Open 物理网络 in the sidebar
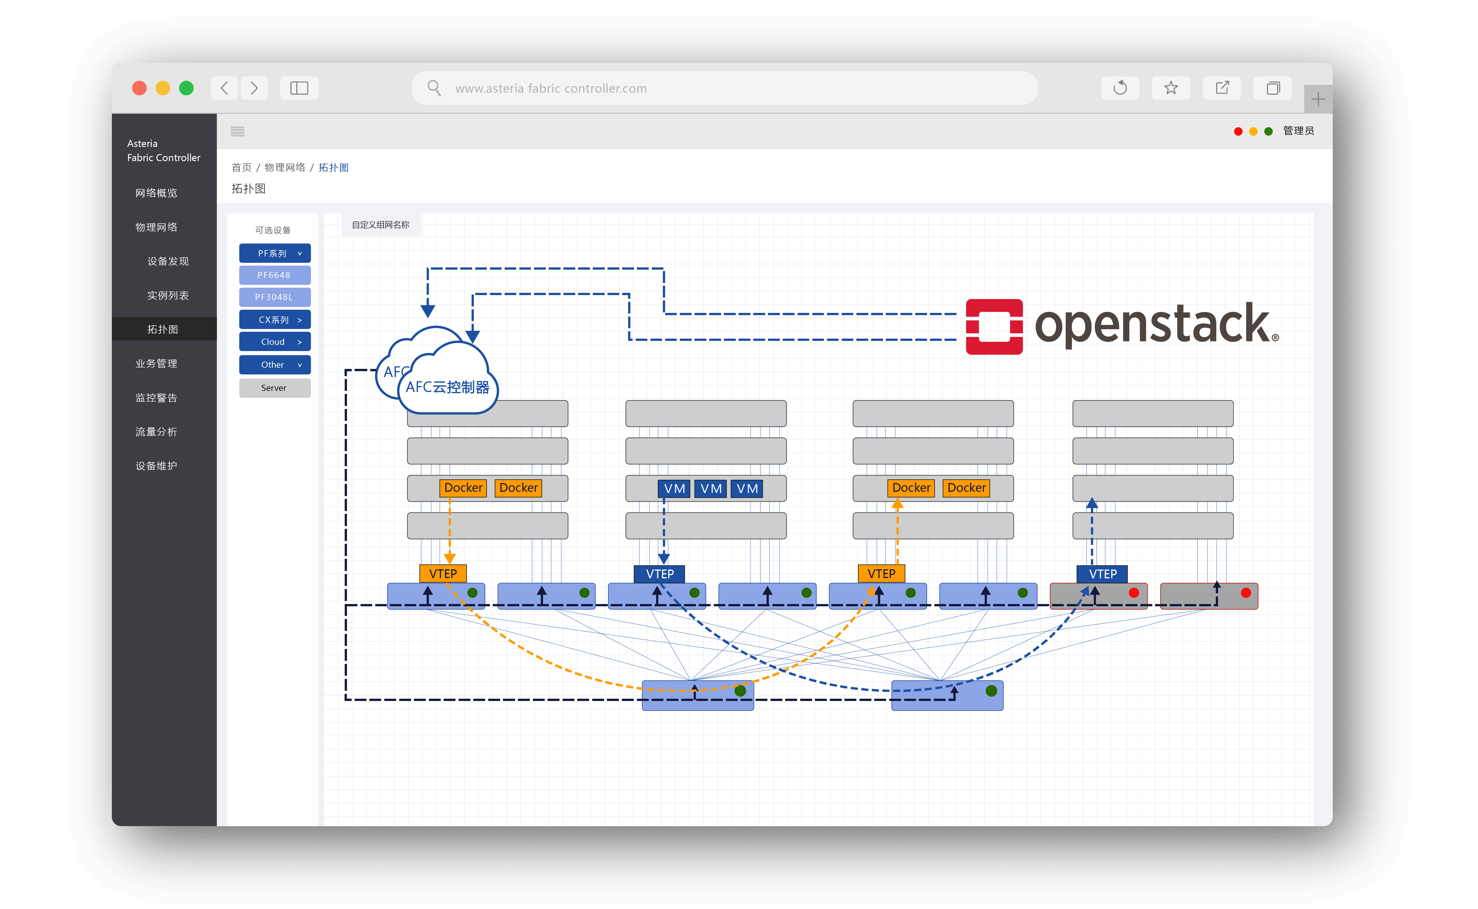The height and width of the screenshot is (909, 1478). (156, 227)
